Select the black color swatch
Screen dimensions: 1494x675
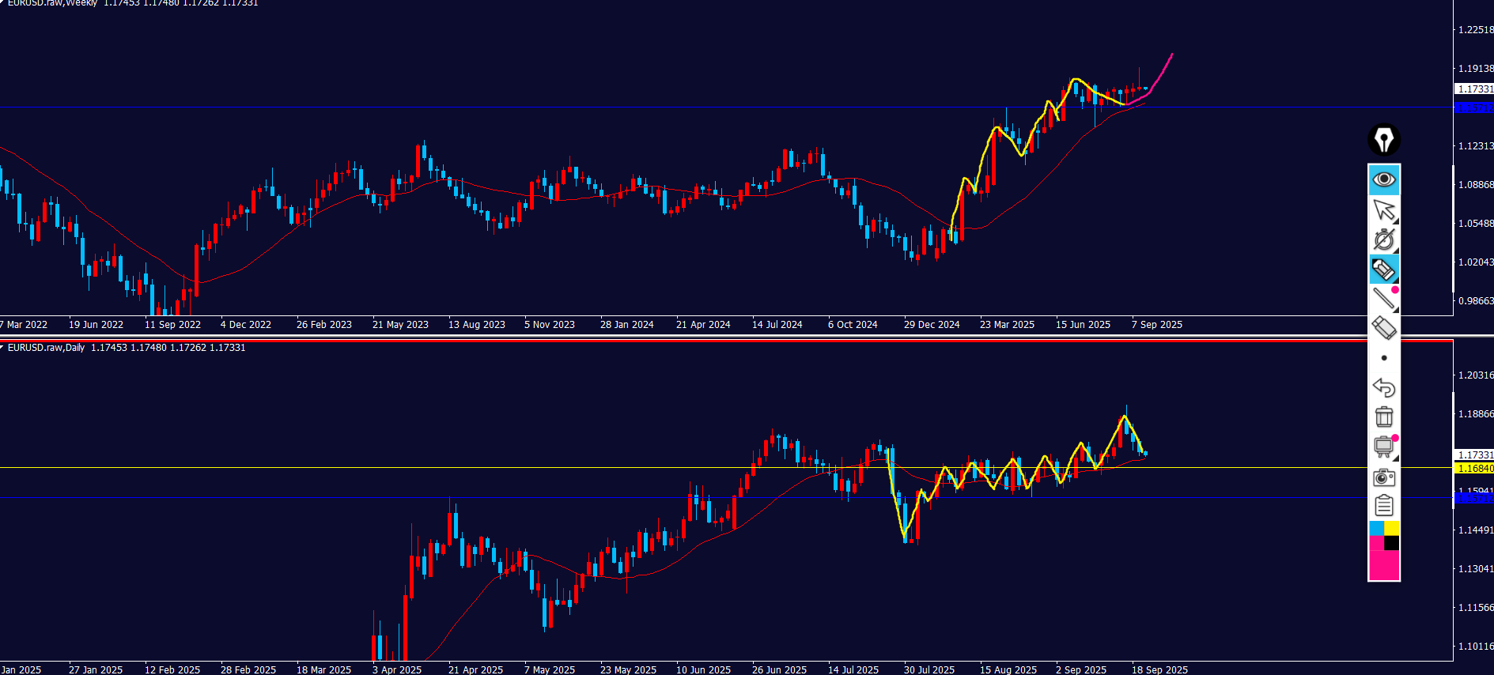coord(1392,543)
